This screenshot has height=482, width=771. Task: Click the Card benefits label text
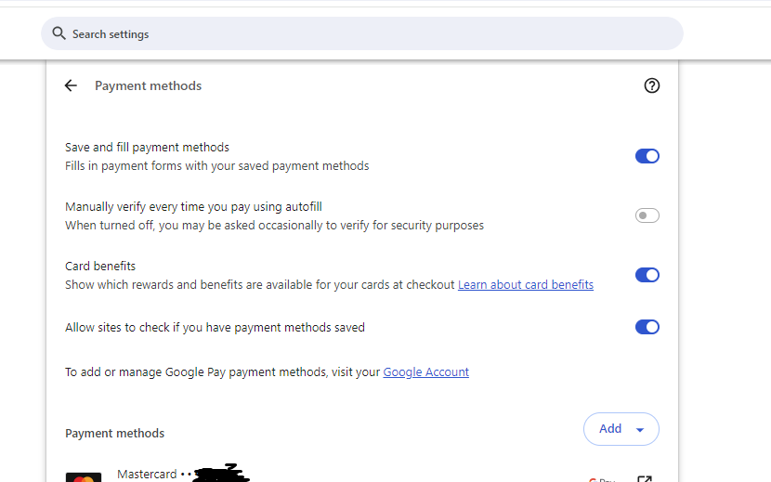pyautogui.click(x=100, y=267)
